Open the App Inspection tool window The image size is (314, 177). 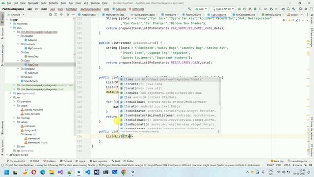[x=99, y=161]
